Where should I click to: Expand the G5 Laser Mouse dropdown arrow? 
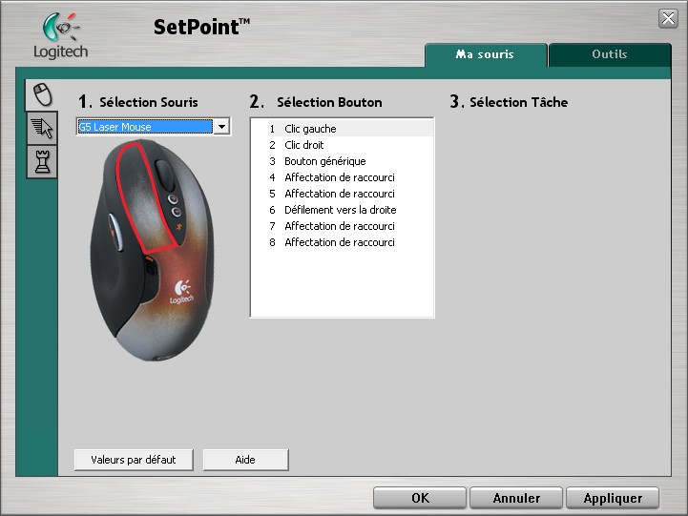coord(221,127)
